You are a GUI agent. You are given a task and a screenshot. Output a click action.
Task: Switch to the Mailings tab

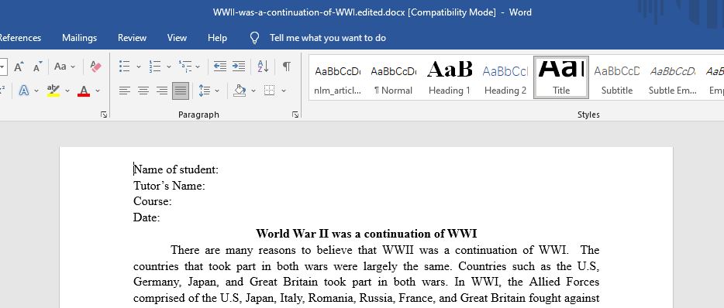79,38
